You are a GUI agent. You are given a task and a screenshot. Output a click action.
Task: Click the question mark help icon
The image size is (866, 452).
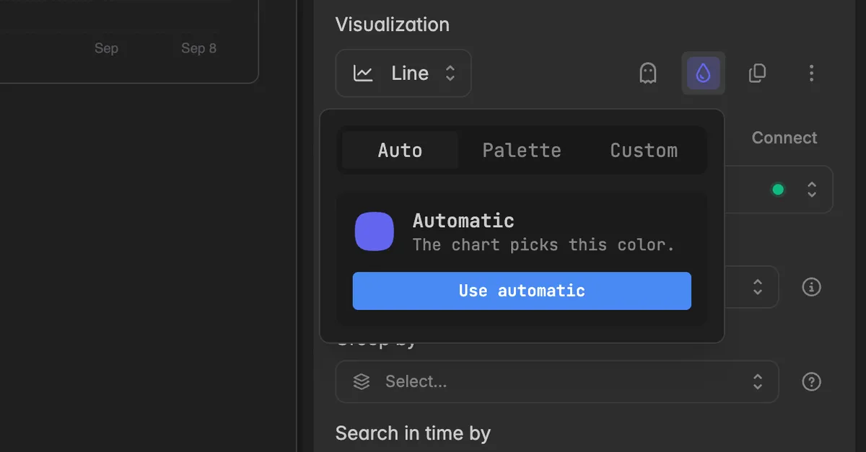coord(811,381)
